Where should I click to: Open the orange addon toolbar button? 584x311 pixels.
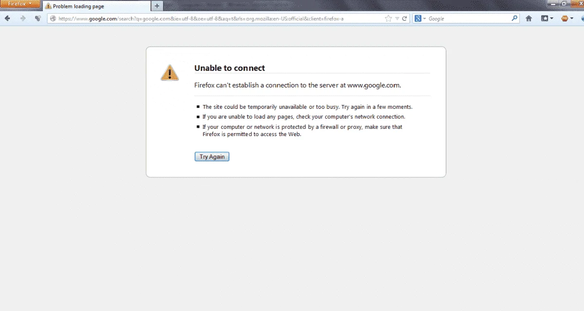567,18
